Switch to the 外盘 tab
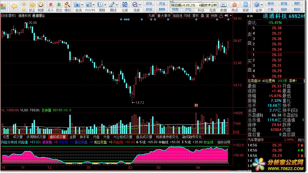 (x=107, y=137)
